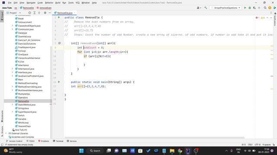Expand Constructor.java node
277x155 pixels.
click(x=13, y=29)
